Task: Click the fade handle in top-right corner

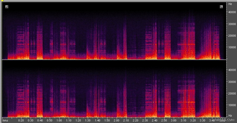Action: click(x=221, y=6)
